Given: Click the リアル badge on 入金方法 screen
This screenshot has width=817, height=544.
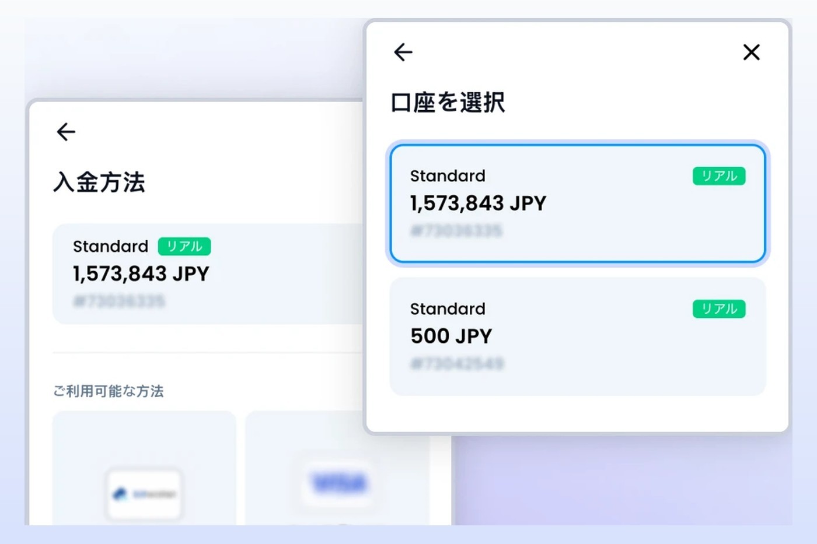Looking at the screenshot, I should click(184, 247).
